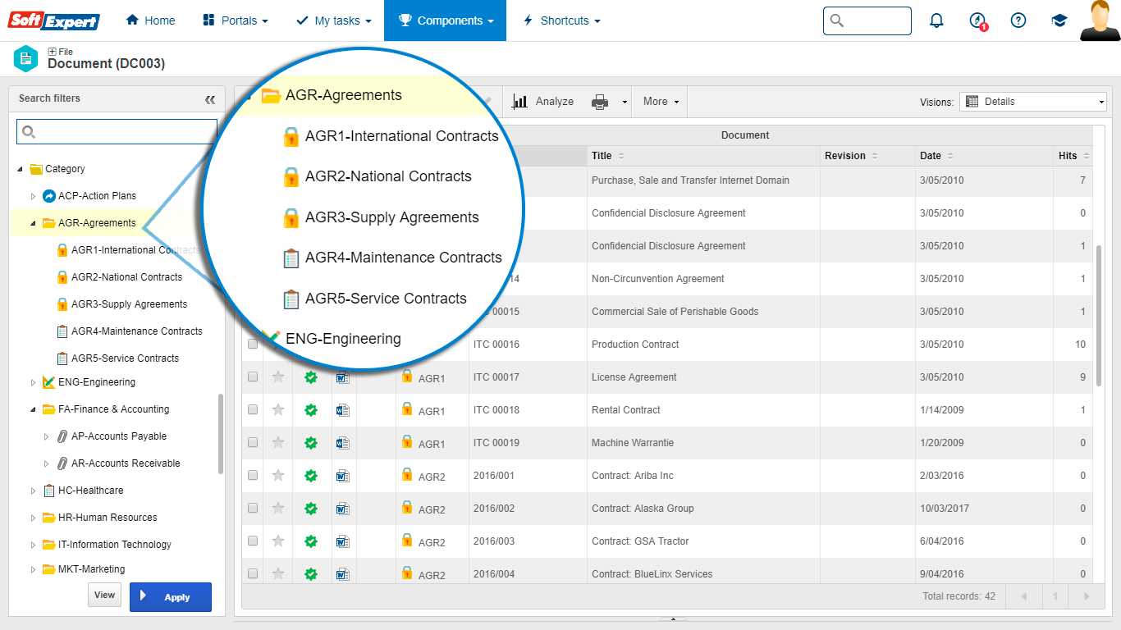The image size is (1121, 630).
Task: Star the ITC 00017 License Agreement row
Action: 278,377
